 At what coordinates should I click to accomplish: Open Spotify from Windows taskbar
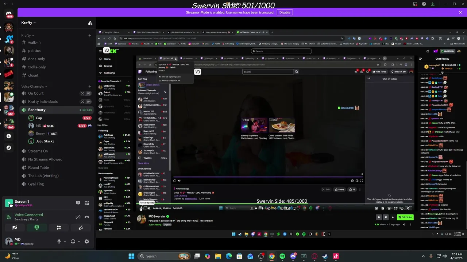[282, 256]
